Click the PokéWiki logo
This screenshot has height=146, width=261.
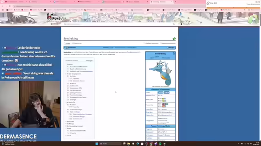[x=57, y=17]
